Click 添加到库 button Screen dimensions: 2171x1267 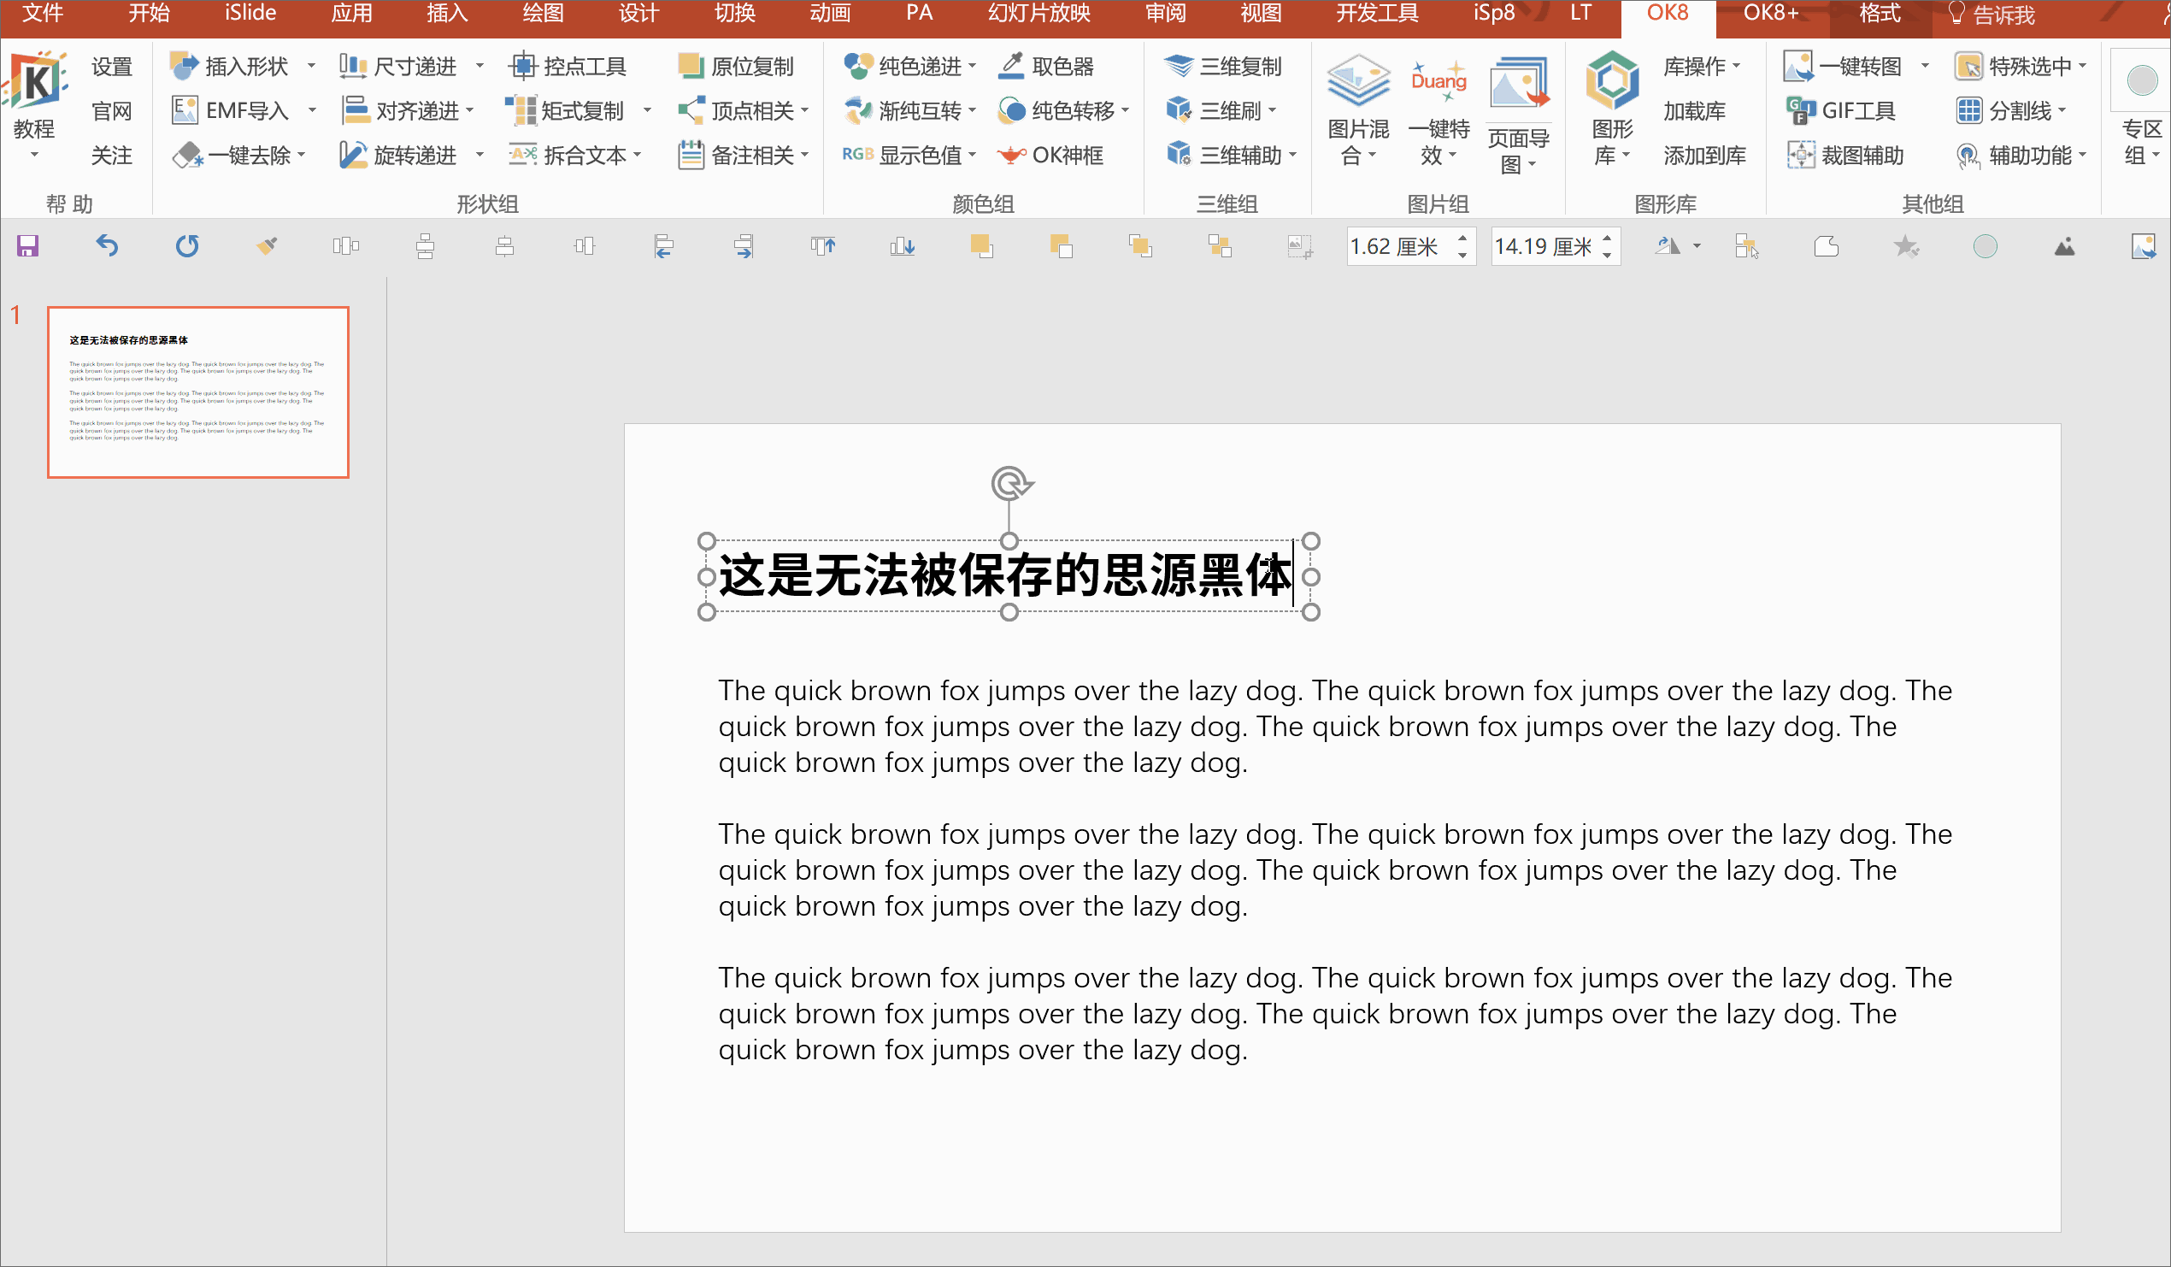pyautogui.click(x=1704, y=155)
